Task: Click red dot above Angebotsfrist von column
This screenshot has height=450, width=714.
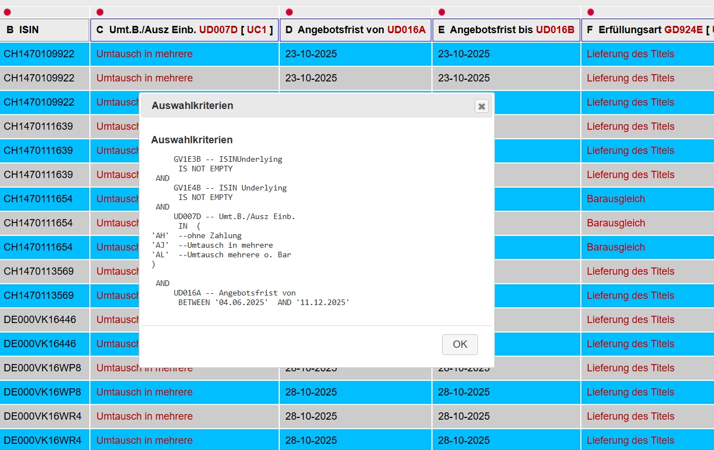Action: click(289, 12)
